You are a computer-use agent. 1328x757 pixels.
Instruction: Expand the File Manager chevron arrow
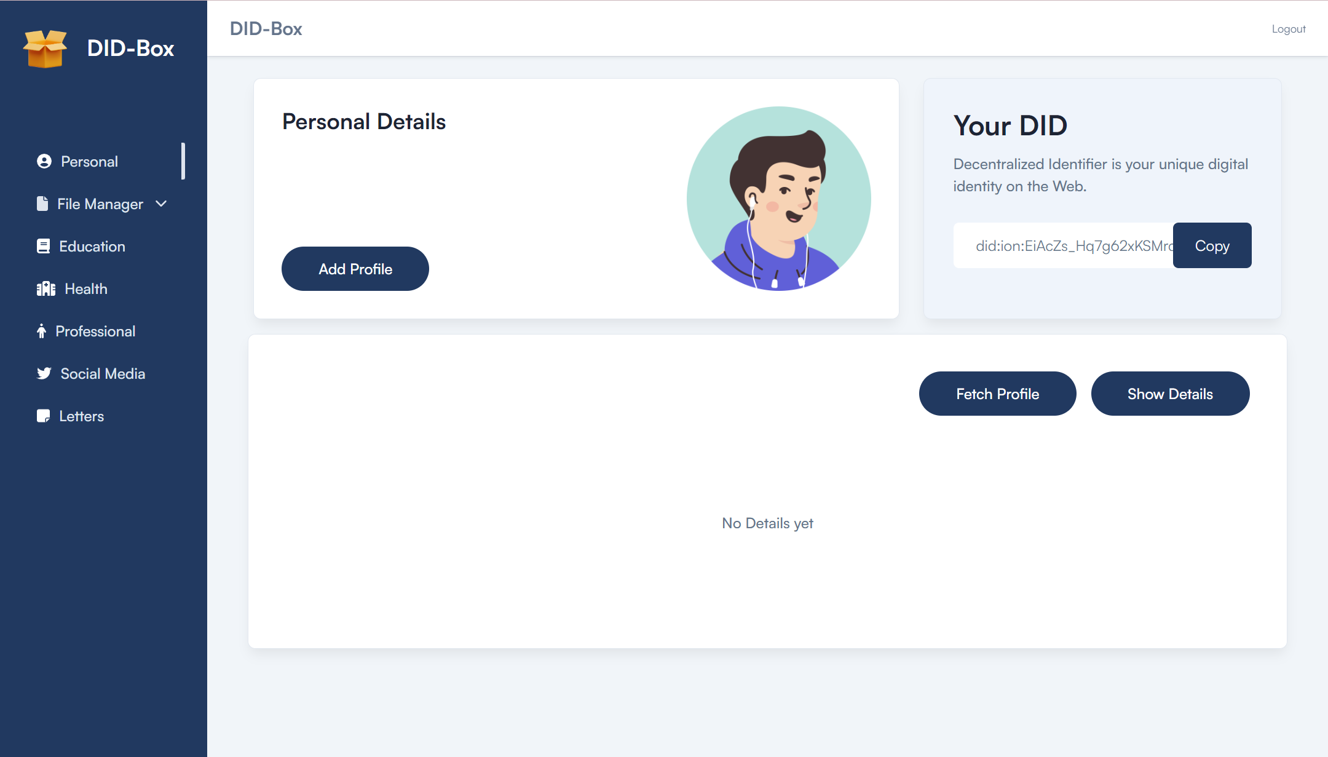tap(161, 204)
